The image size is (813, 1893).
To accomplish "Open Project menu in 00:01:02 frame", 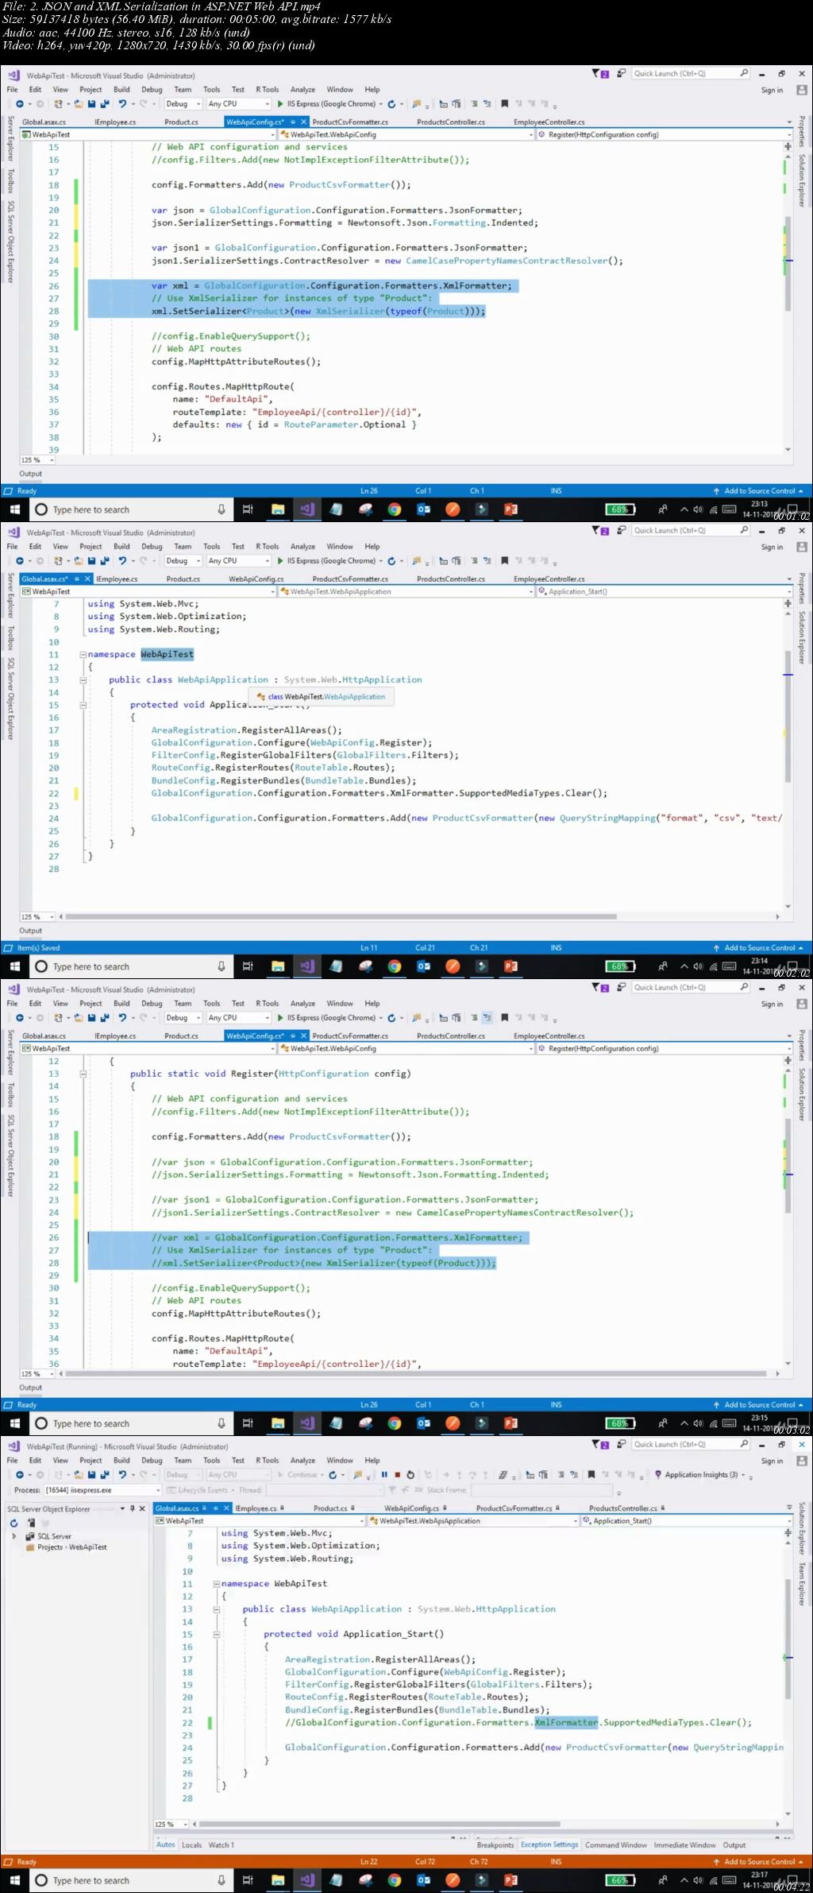I will pos(91,90).
